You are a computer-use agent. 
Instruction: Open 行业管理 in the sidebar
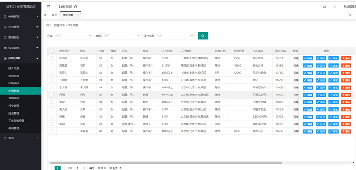(x=20, y=106)
